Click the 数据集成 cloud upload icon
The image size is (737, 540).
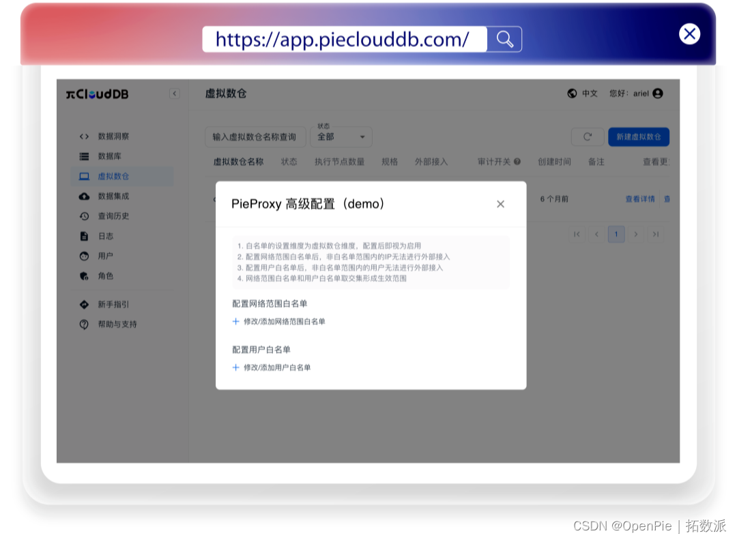(84, 196)
